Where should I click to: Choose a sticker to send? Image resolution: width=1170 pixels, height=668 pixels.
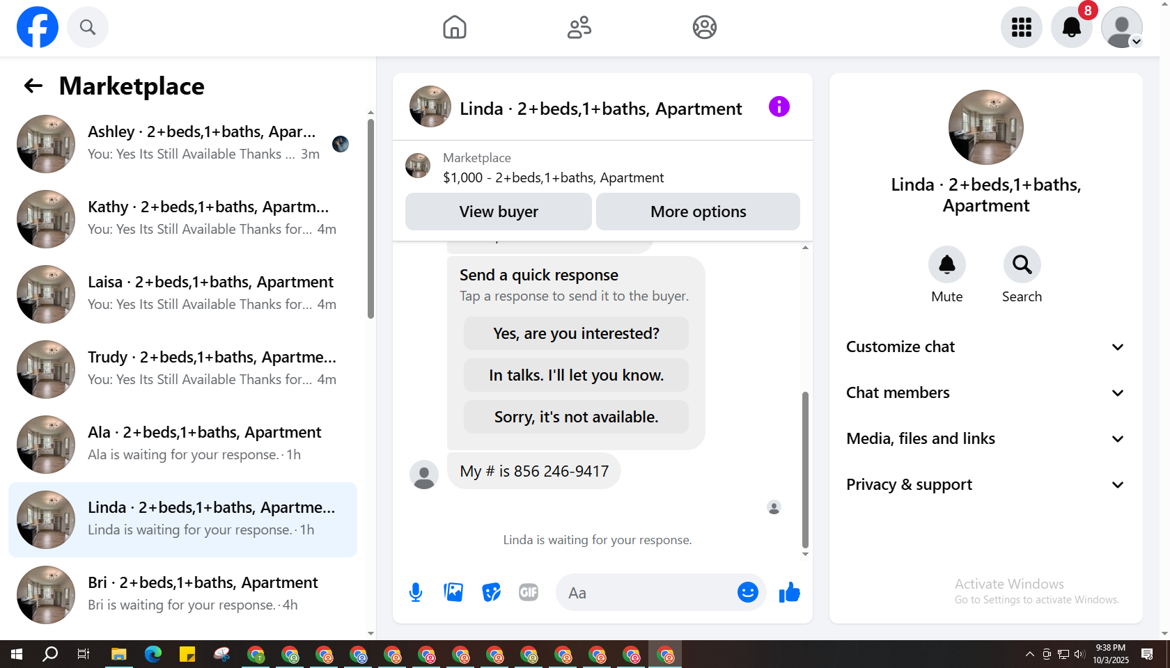point(491,592)
